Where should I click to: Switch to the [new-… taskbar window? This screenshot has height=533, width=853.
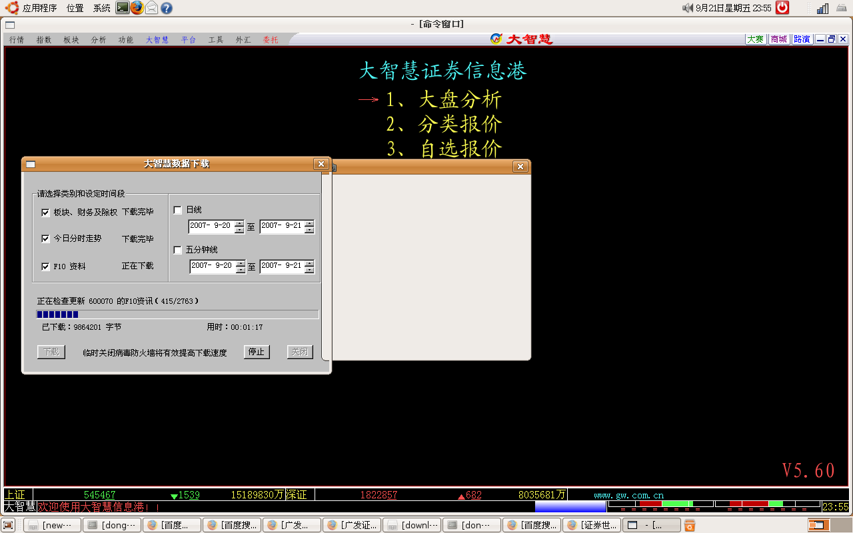[x=52, y=526]
